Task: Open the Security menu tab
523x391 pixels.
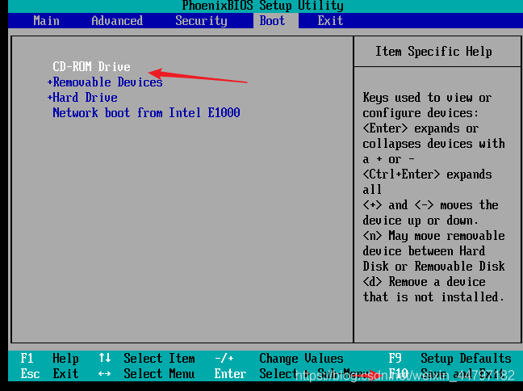Action: point(201,21)
